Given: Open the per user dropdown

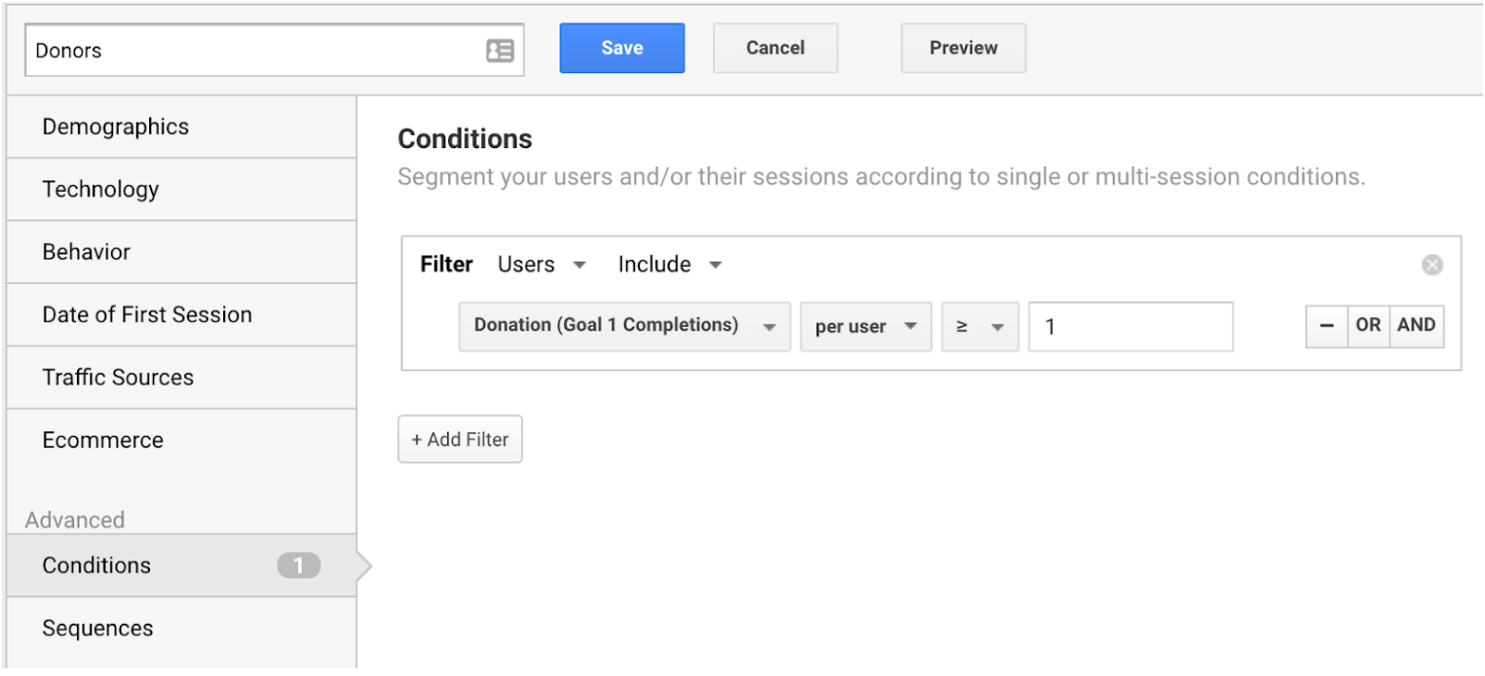Looking at the screenshot, I should tap(865, 327).
